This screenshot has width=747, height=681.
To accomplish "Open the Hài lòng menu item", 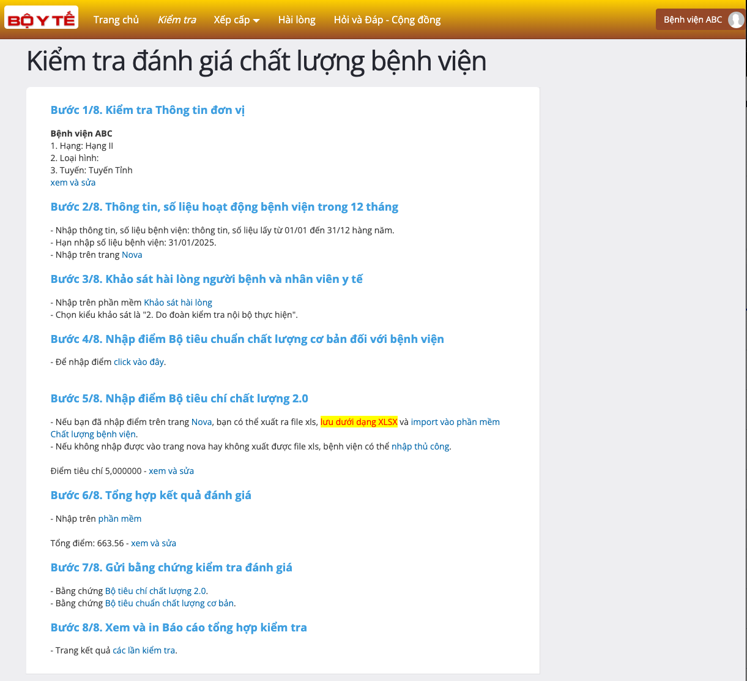I will tap(297, 20).
